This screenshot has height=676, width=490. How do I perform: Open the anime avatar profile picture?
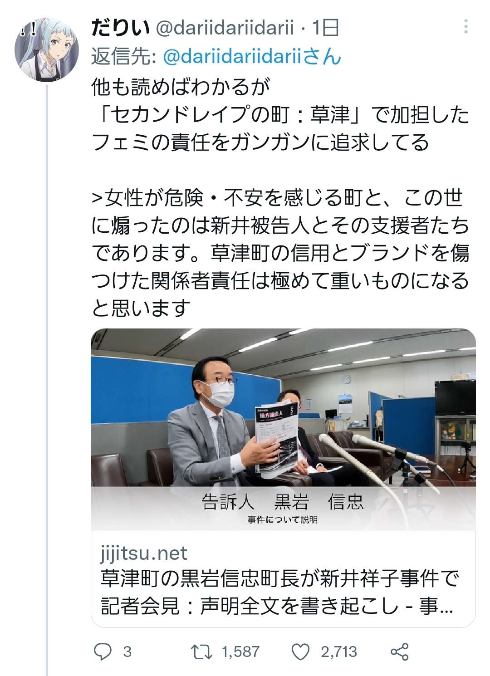(47, 50)
